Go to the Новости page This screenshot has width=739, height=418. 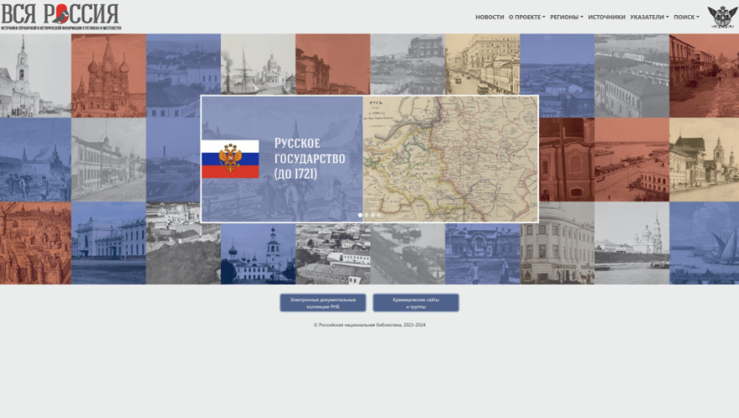(490, 17)
